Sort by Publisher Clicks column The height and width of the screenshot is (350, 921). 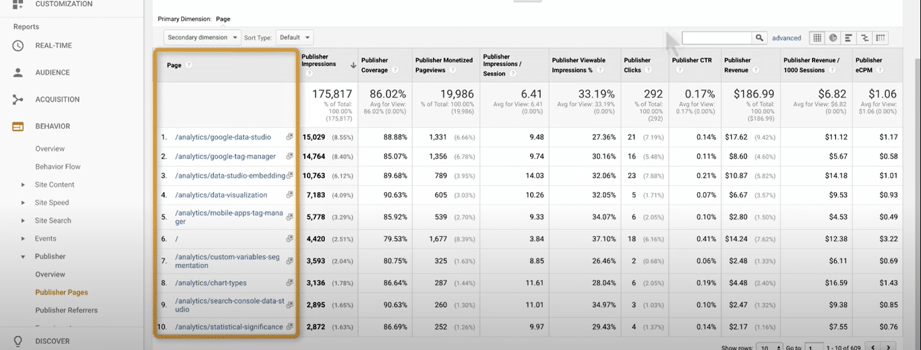[x=637, y=65]
